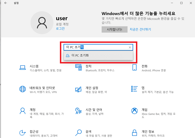Viewport: 195px width, 138px height.
Task: Open the 시간 및 언어 icon
Action: 79,111
